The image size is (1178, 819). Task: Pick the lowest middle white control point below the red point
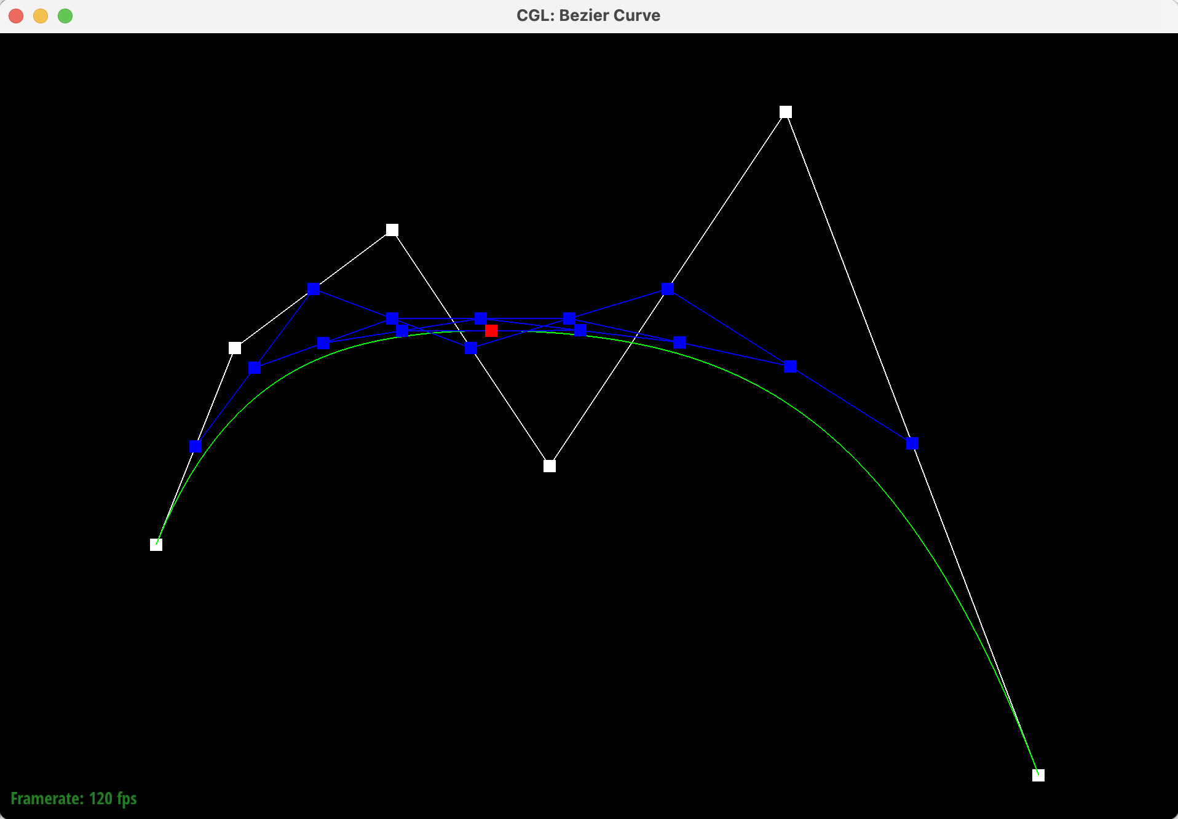(x=550, y=466)
